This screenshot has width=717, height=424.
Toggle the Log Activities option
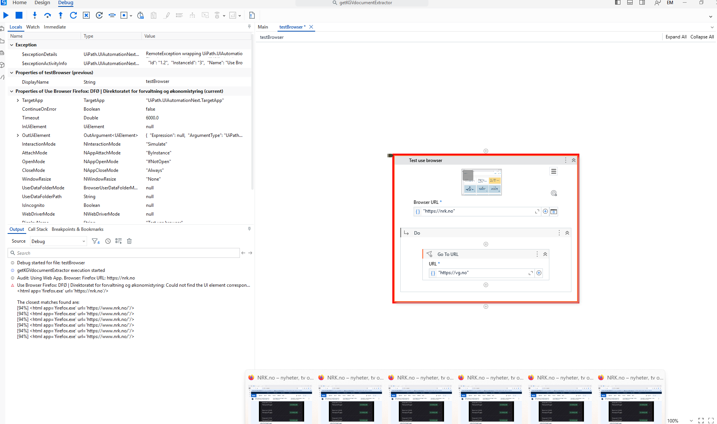[179, 15]
